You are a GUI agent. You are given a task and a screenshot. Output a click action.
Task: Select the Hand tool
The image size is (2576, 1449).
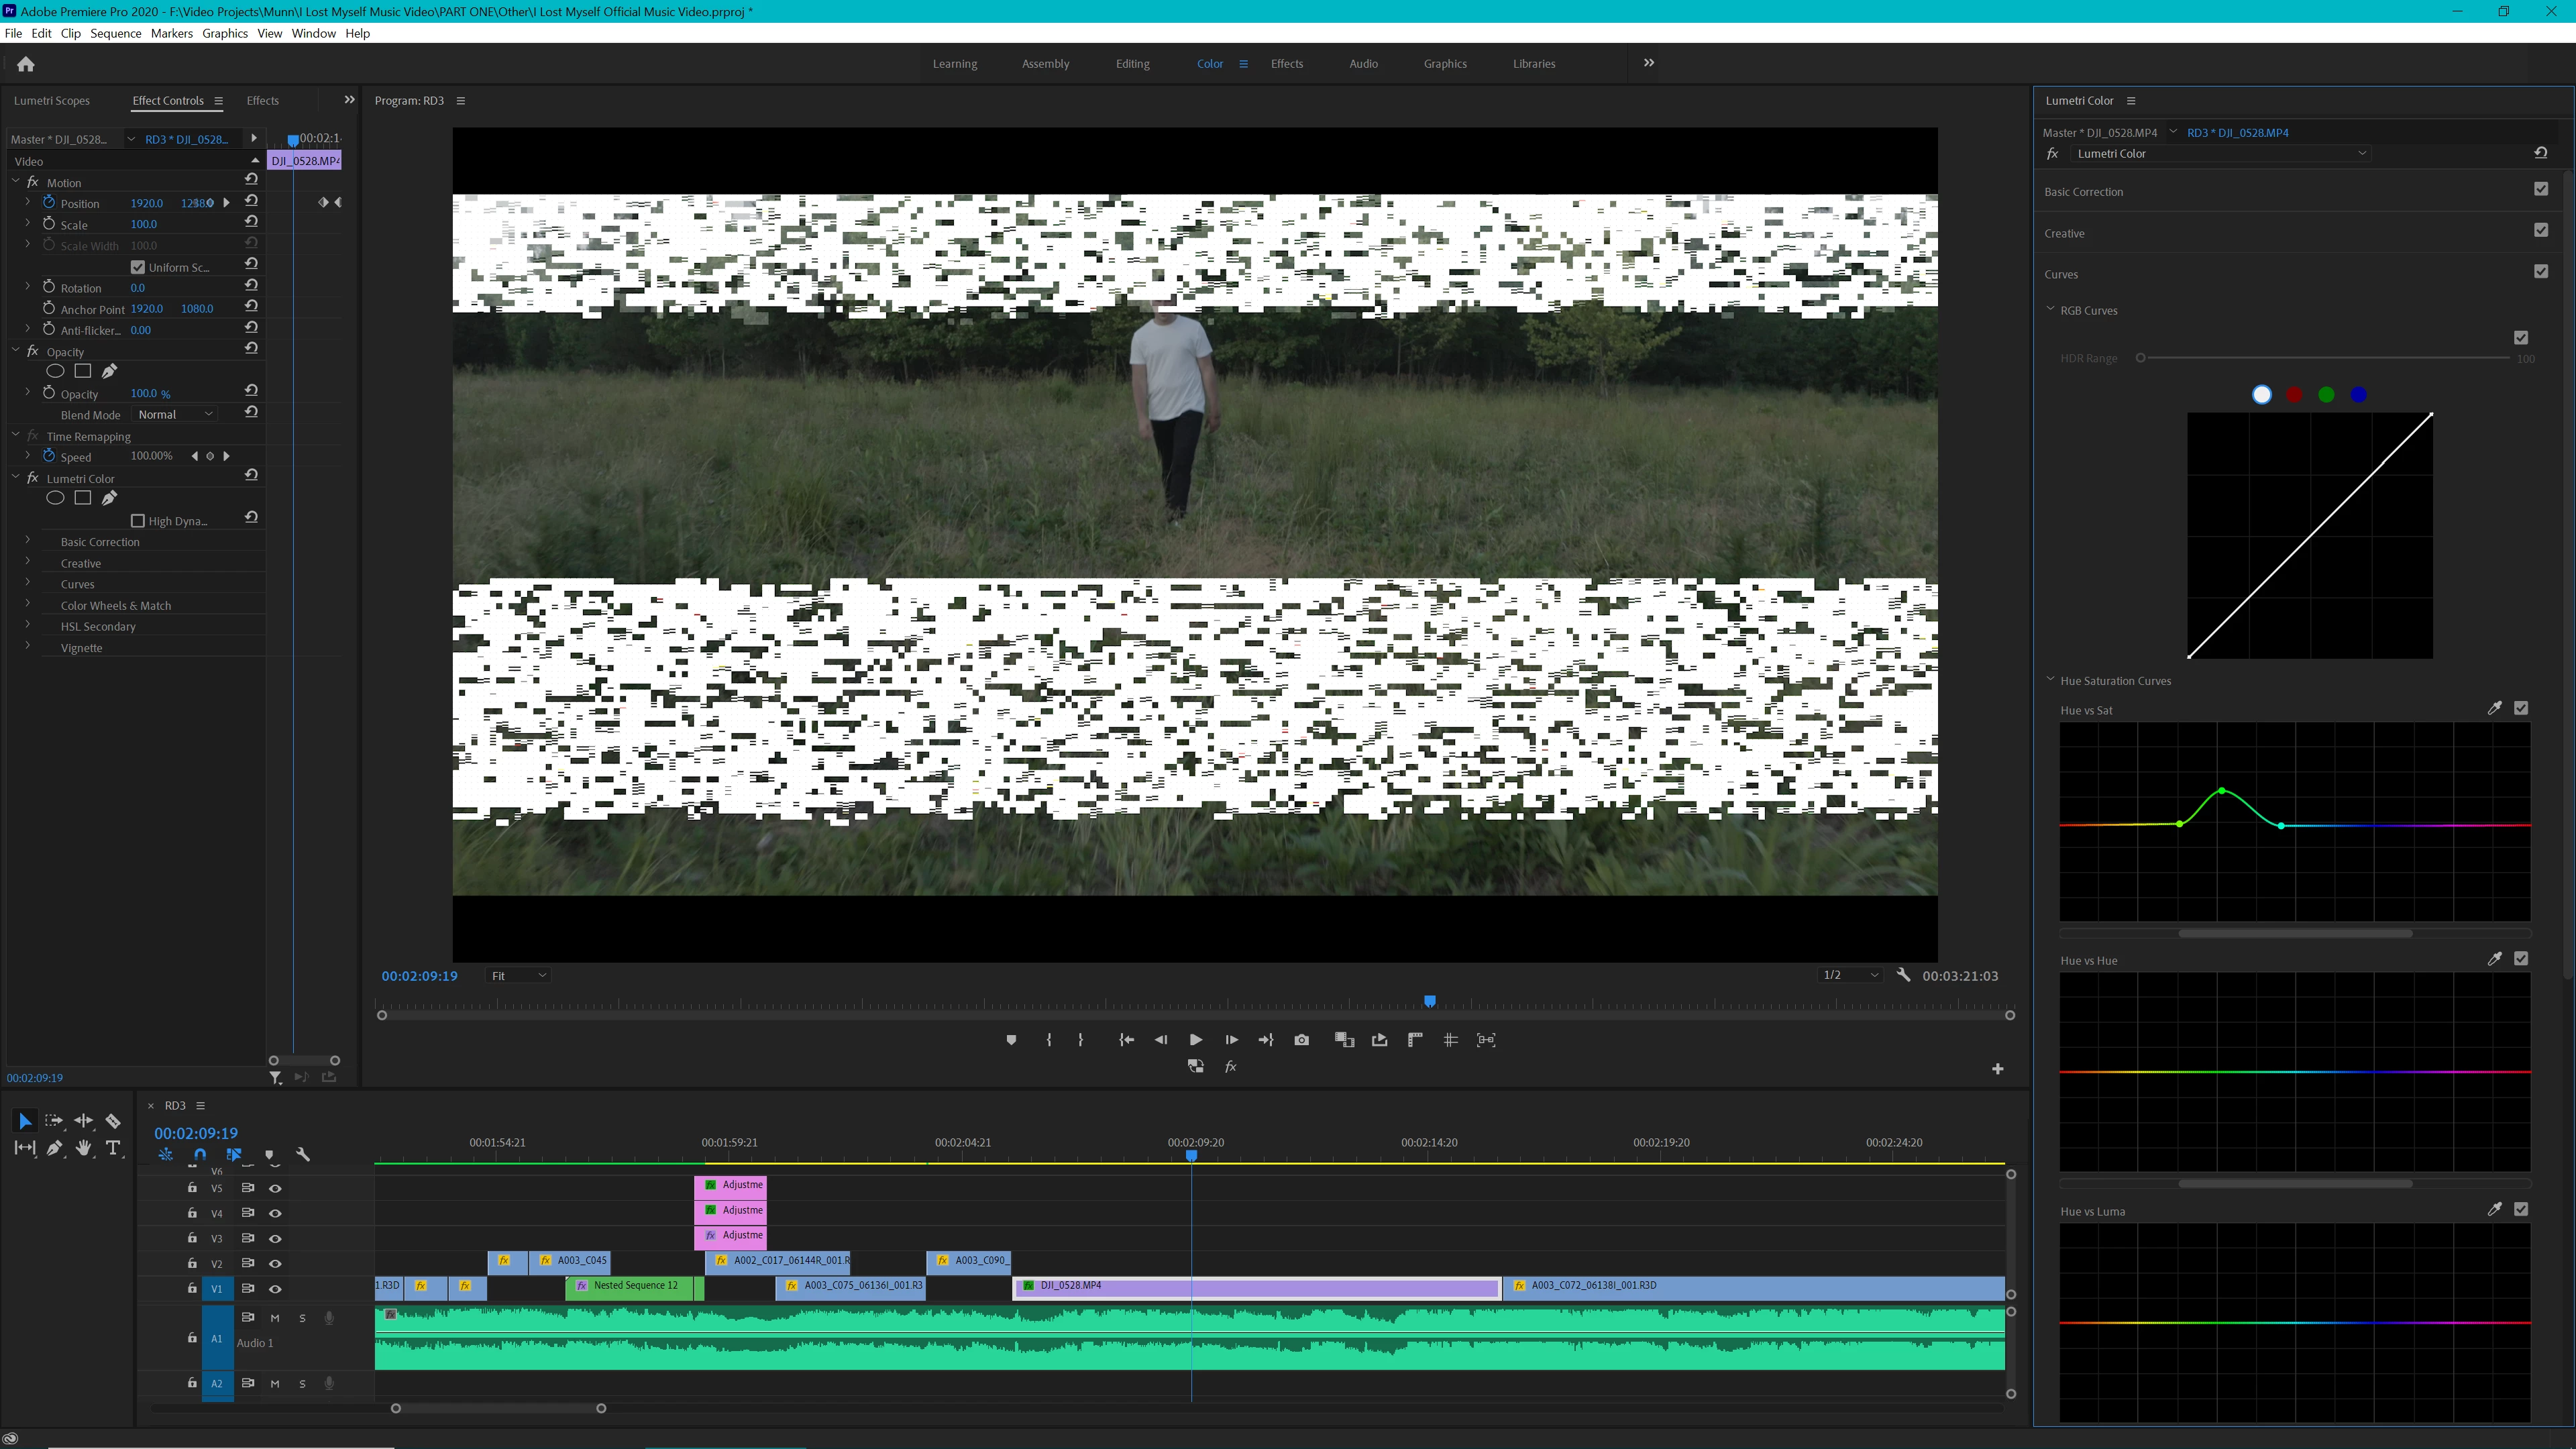coord(84,1148)
